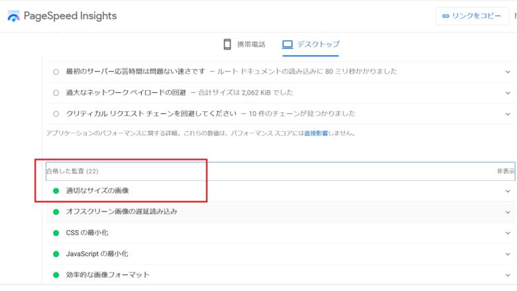This screenshot has width=517, height=291.
Task: Hide passed audits with 非表示
Action: coord(505,171)
